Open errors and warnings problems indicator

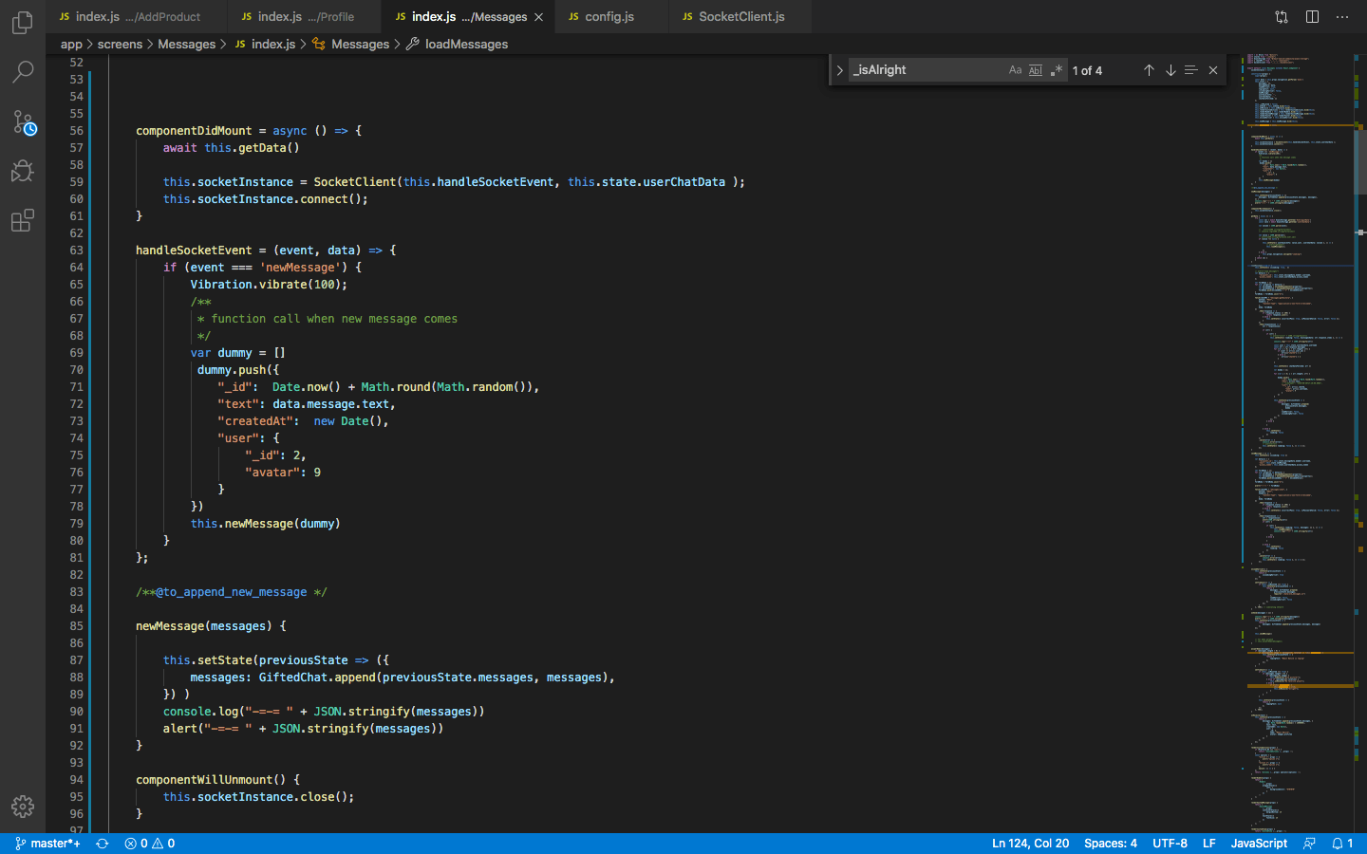[x=150, y=844]
